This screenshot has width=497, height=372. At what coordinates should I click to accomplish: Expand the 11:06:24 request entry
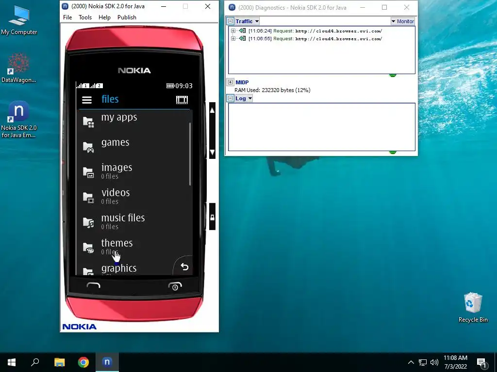pos(233,31)
